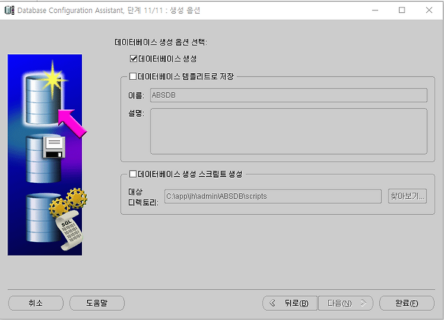This screenshot has width=444, height=320.
Task: Close the Database Configuration Assistant window
Action: click(x=429, y=10)
